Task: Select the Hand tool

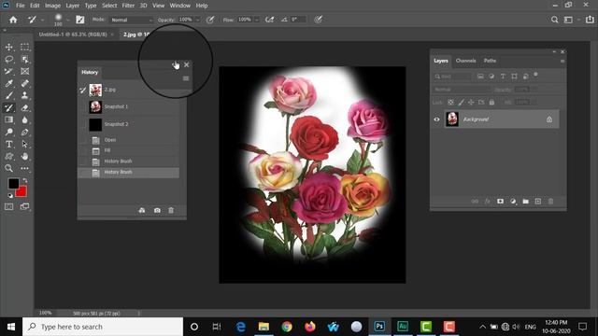Action: (25, 156)
